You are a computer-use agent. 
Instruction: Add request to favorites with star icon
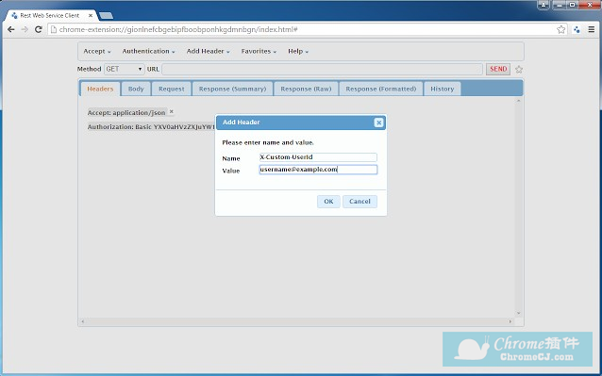click(x=519, y=70)
